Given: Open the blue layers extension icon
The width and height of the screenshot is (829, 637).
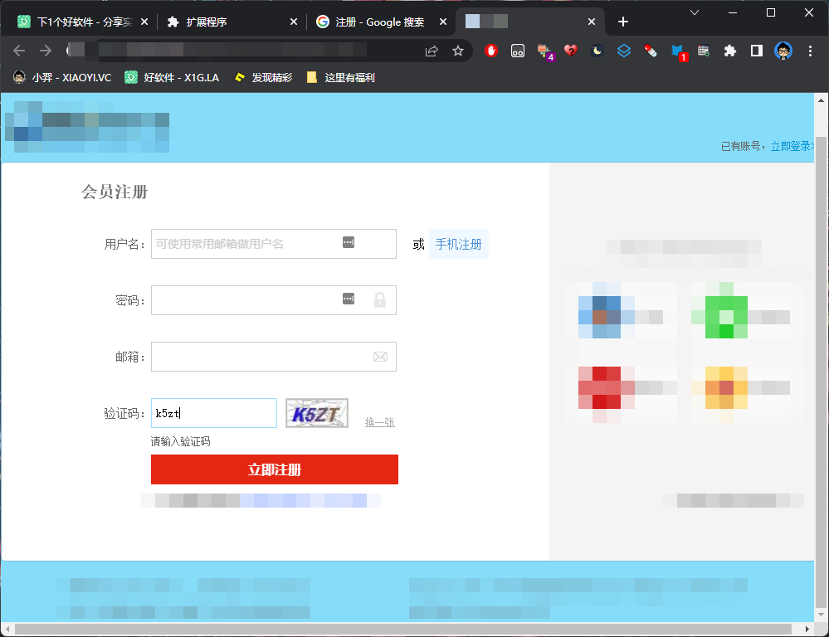Looking at the screenshot, I should pyautogui.click(x=624, y=51).
